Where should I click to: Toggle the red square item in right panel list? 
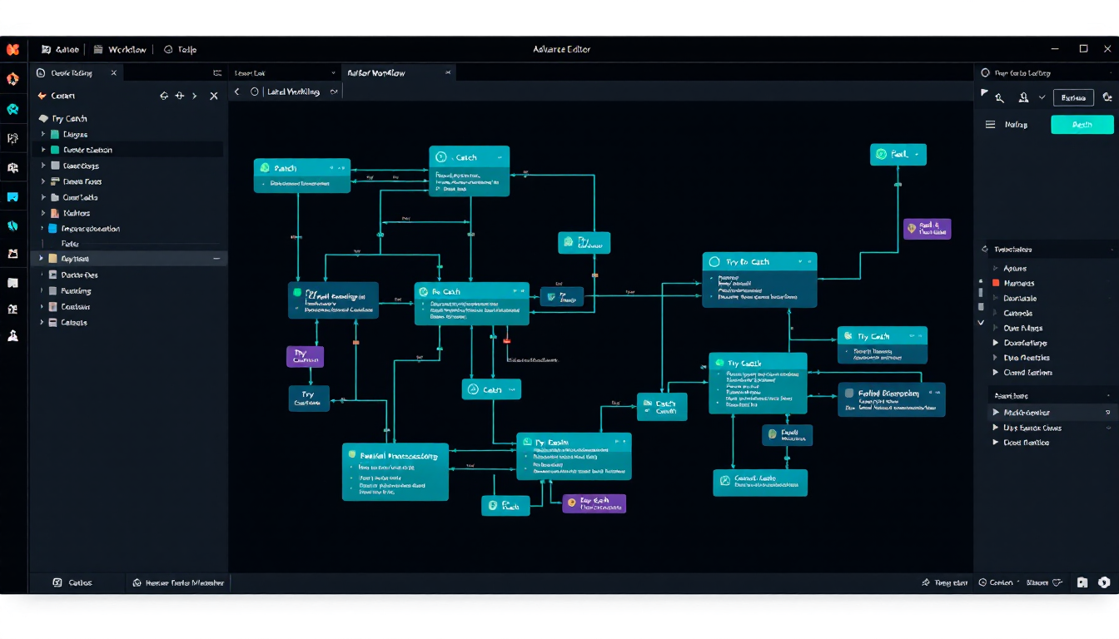pos(996,284)
